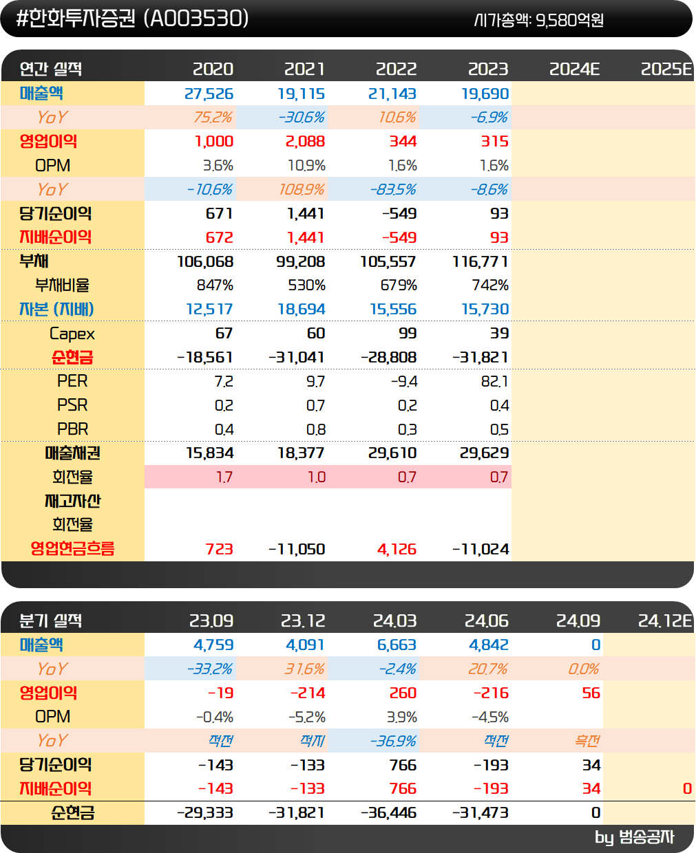Click revenue YoY value 75.2%

point(213,117)
